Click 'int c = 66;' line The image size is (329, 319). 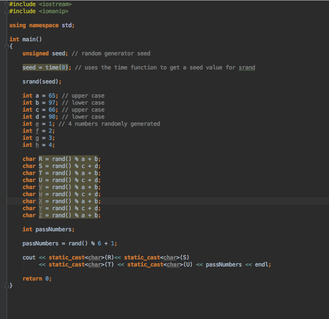pos(40,110)
